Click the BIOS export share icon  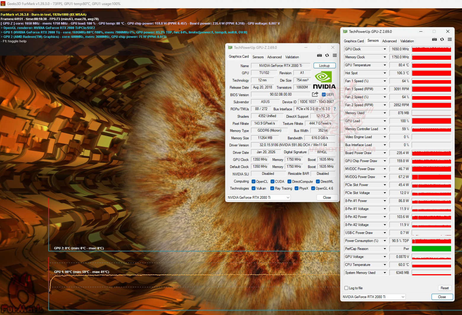tap(315, 94)
